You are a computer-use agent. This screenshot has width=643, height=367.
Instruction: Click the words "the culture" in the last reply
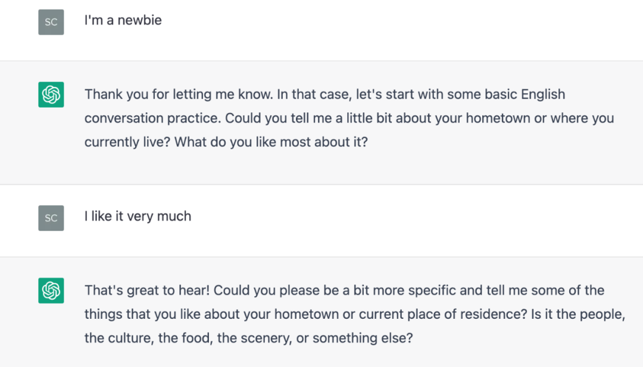[119, 337]
